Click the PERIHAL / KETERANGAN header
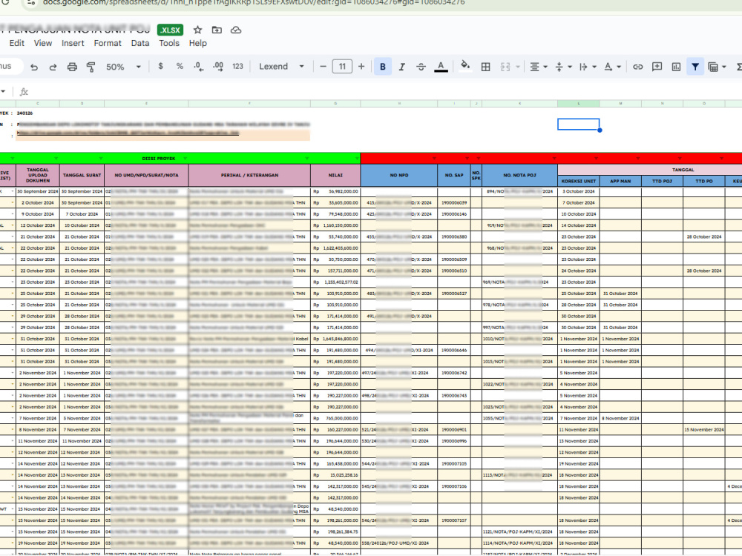The height and width of the screenshot is (556, 742). tap(249, 176)
